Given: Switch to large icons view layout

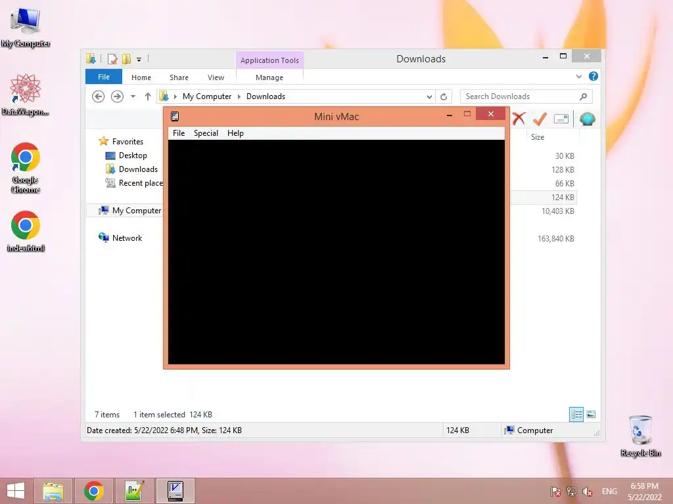Looking at the screenshot, I should click(x=591, y=415).
